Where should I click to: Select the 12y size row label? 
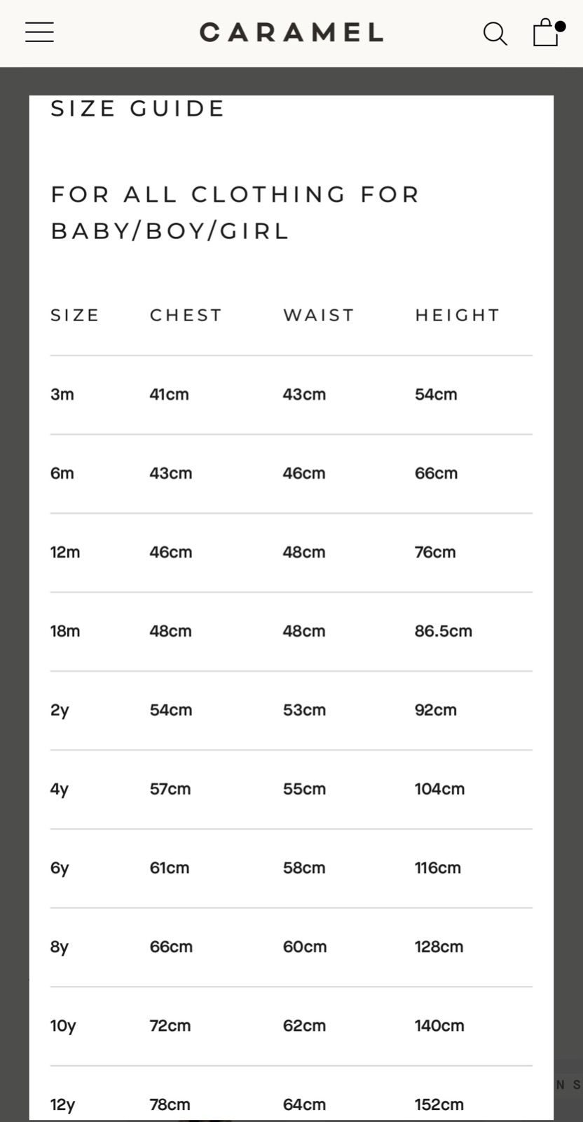point(62,1105)
